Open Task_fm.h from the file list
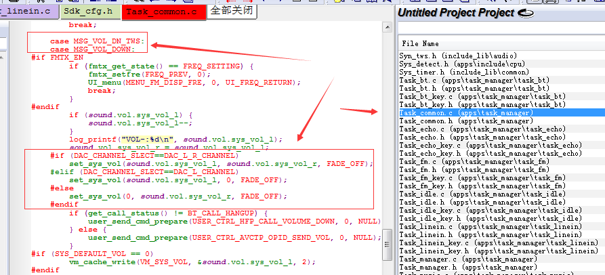Screen dimensions: 605x275 click(474, 169)
